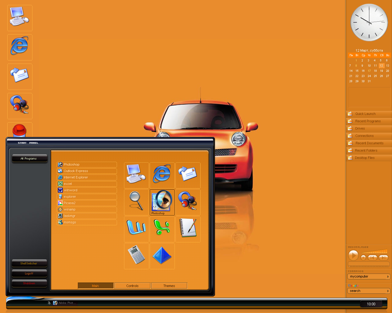Switch to the Adobe Phot... taskbar task
The height and width of the screenshot is (313, 392).
[x=65, y=303]
